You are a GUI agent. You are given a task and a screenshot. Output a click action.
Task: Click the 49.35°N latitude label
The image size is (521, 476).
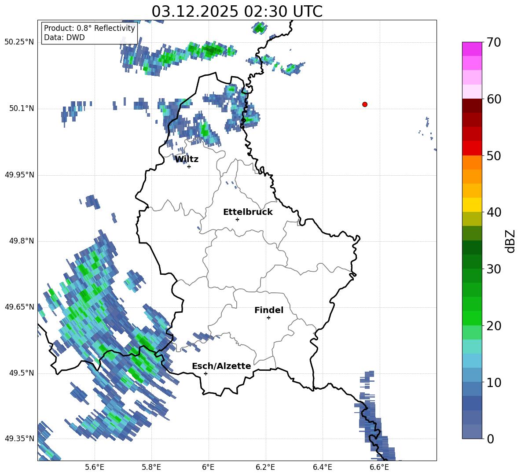(x=19, y=439)
